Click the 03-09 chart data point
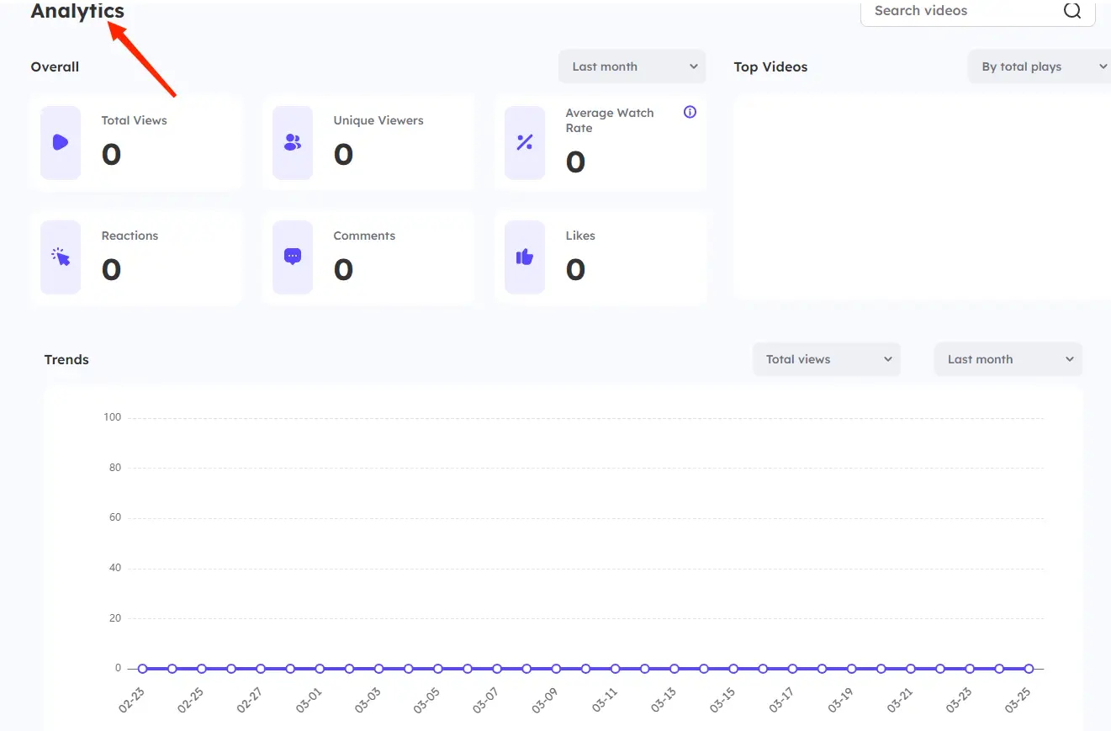 coord(557,669)
